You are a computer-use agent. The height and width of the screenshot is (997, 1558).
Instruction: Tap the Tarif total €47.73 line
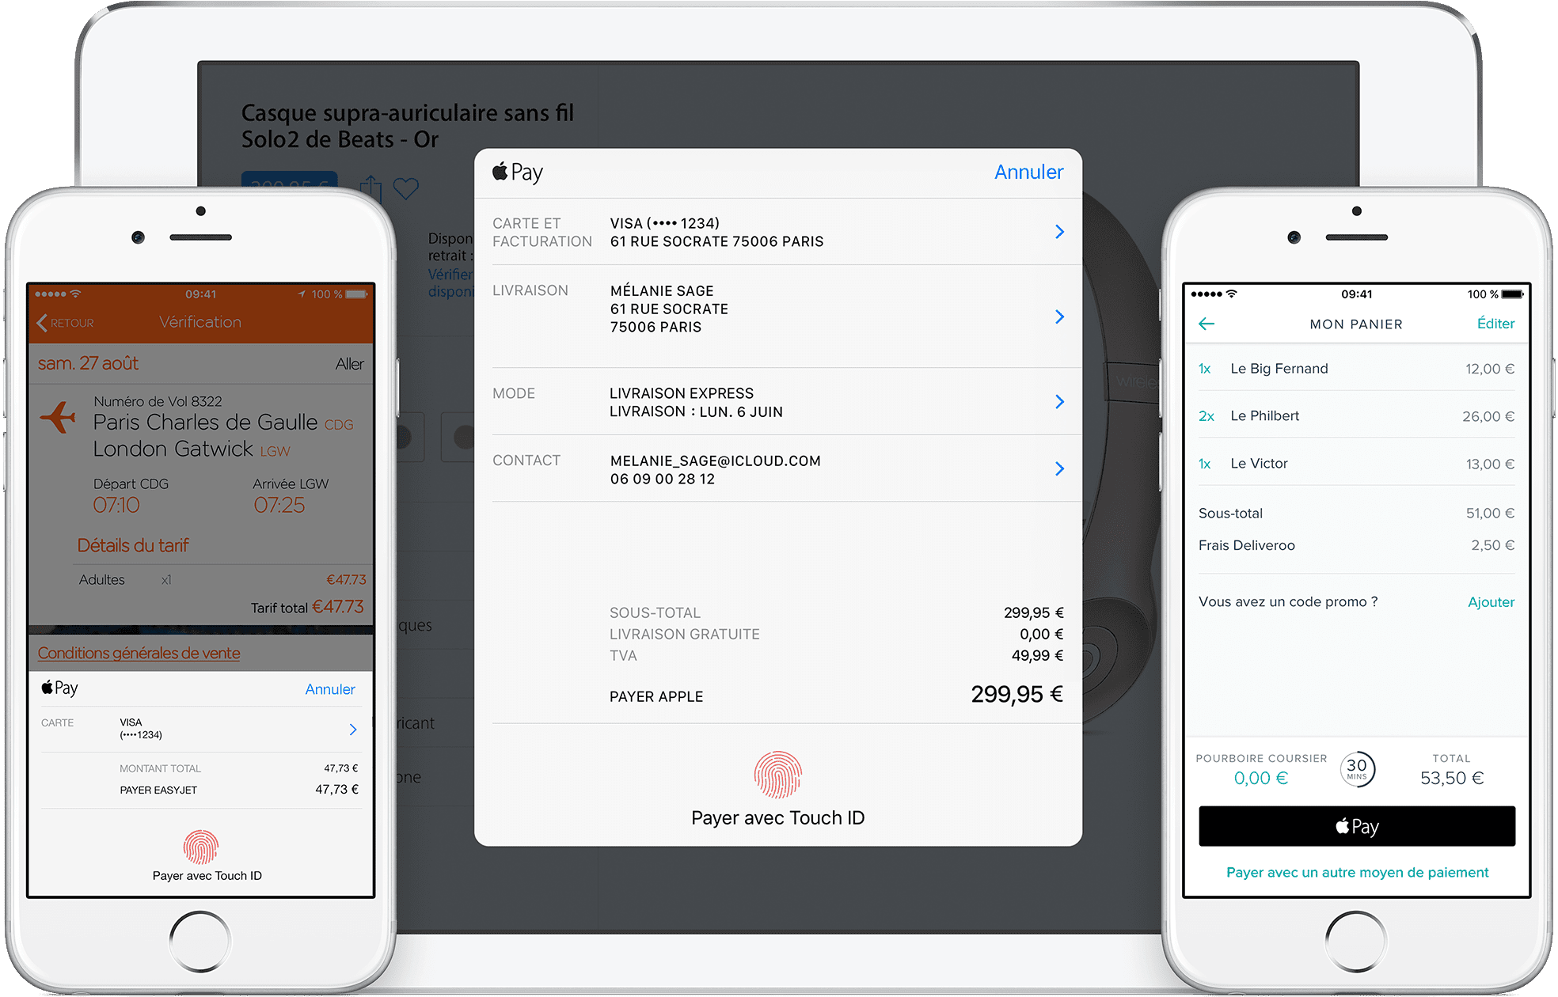(x=307, y=608)
